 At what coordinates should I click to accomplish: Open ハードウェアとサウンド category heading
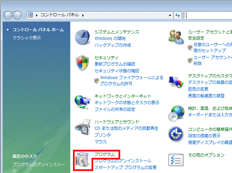[117, 122]
